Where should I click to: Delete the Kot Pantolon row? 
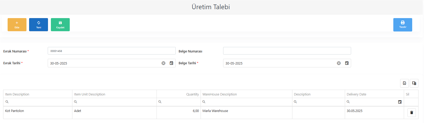tap(412, 113)
